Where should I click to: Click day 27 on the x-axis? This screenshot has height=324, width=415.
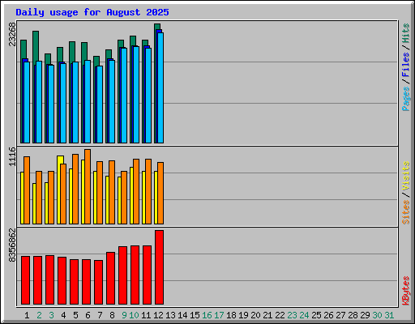340,315
